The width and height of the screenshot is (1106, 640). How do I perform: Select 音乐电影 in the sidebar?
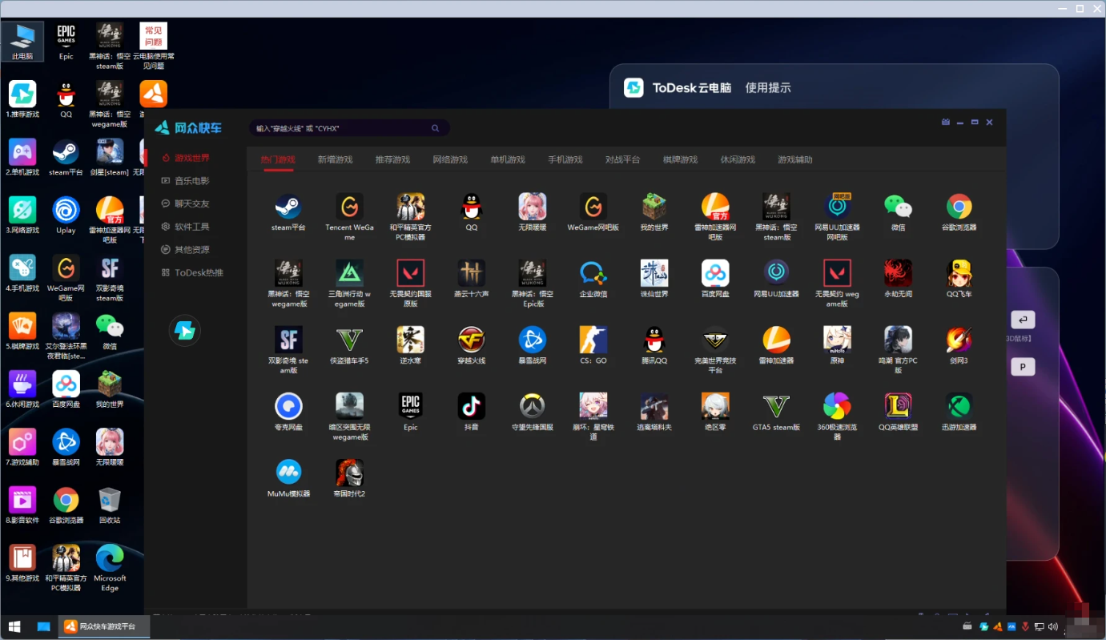click(x=186, y=181)
